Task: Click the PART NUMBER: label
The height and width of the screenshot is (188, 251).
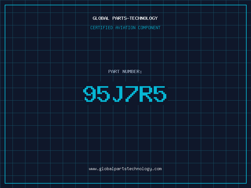Action: 125,71
